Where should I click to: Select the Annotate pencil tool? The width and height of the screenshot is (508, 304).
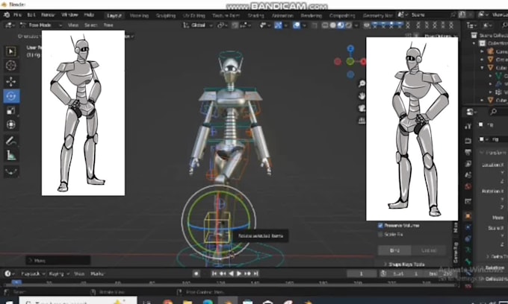coord(11,141)
